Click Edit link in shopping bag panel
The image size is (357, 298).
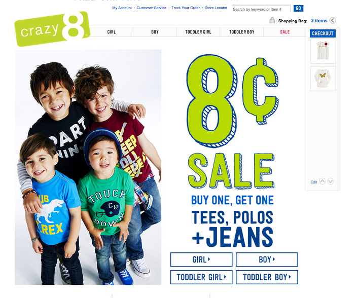click(314, 182)
